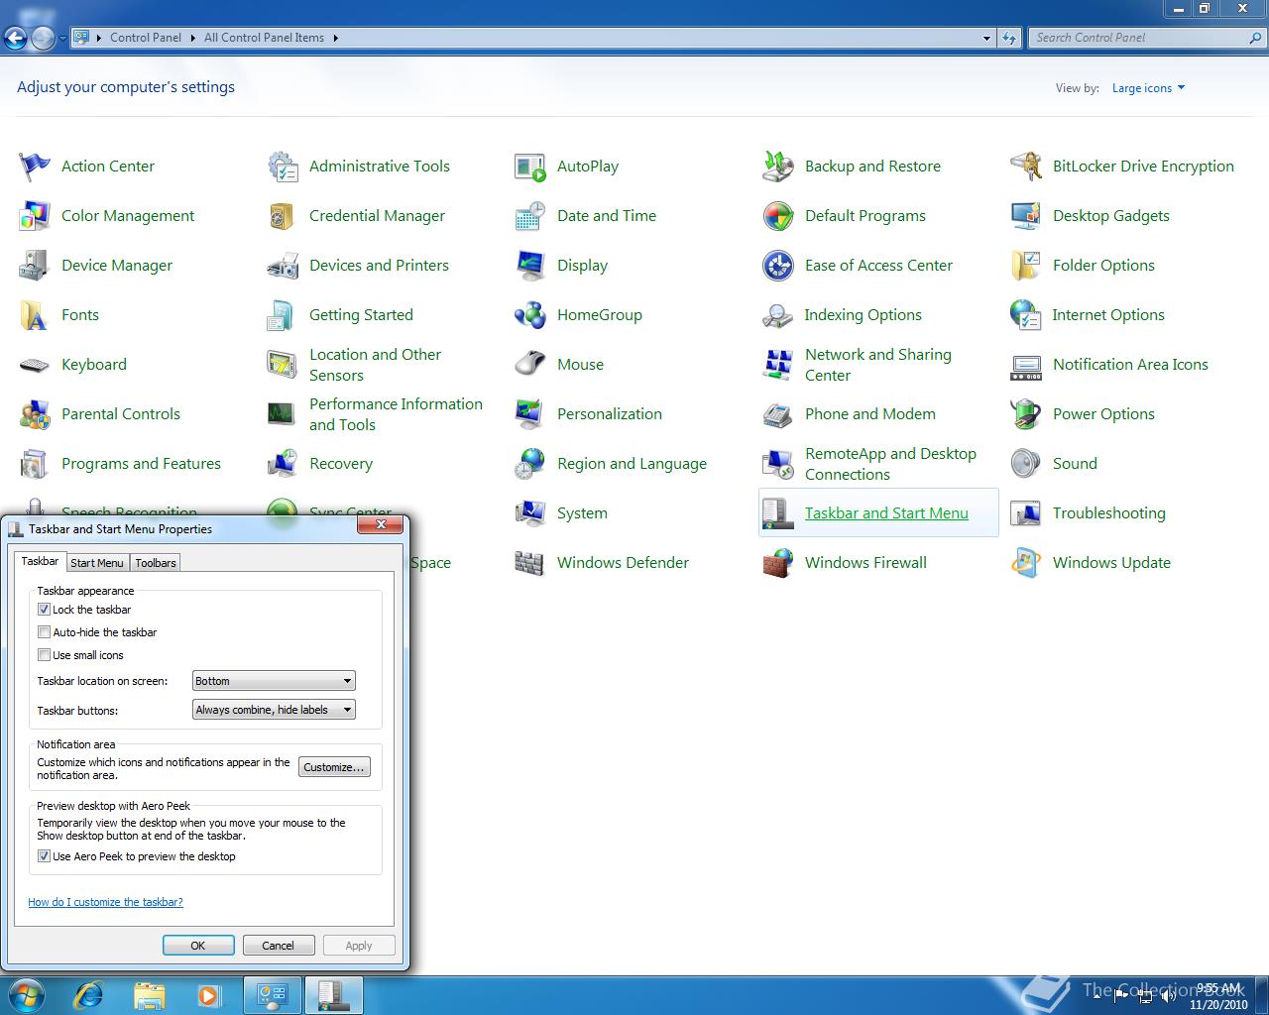Open the Region and Language link
Screen dimensions: 1269x1015
click(632, 464)
